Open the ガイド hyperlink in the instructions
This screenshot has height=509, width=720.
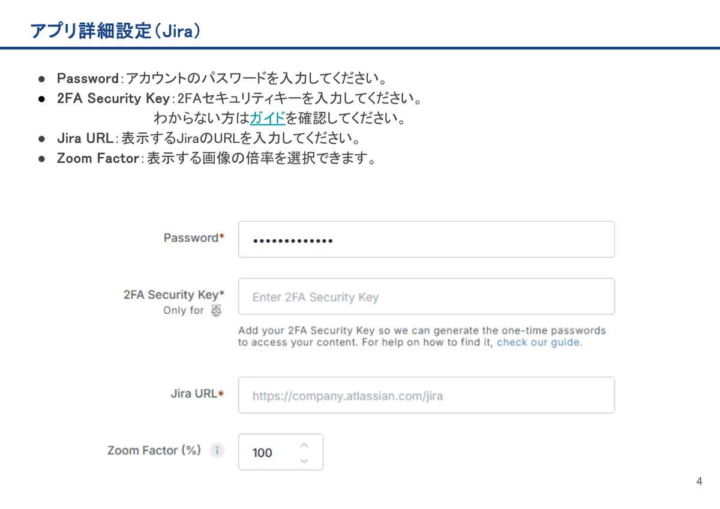click(x=267, y=118)
